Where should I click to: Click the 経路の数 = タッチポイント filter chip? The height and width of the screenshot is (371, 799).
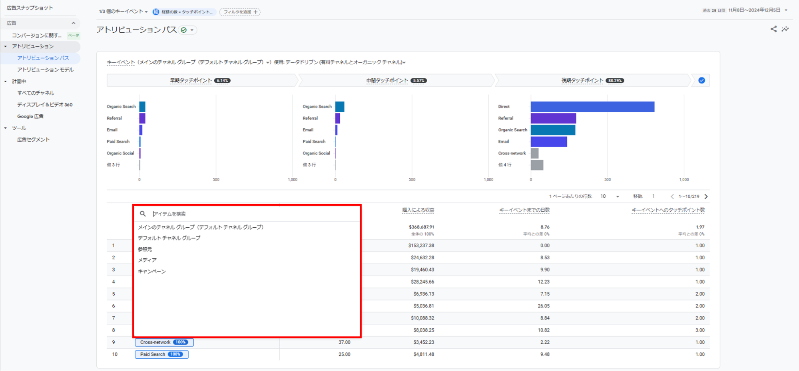pyautogui.click(x=184, y=12)
